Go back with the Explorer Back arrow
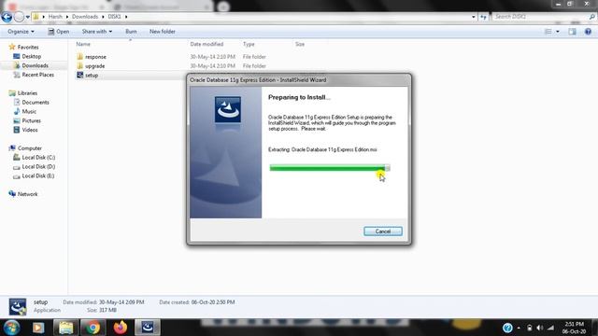The image size is (598, 336). click(x=7, y=17)
